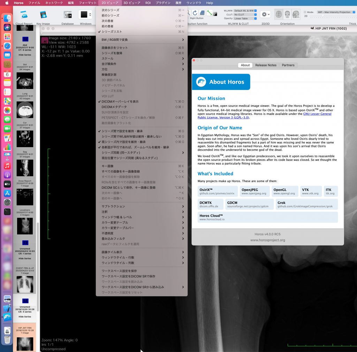Open the App Store from the Dock

[7, 193]
